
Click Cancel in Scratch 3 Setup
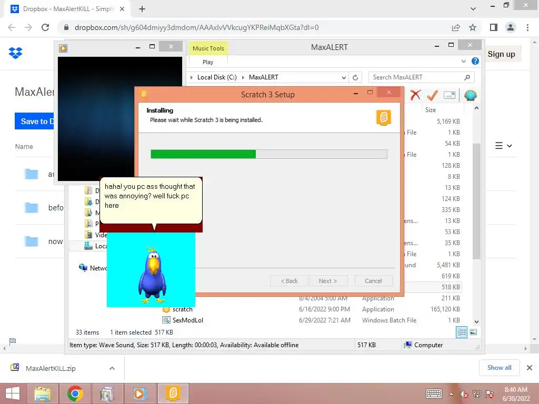point(373,281)
